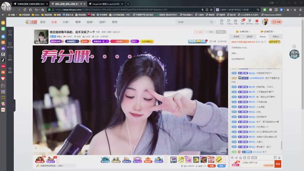Expand the 分类 categories dropdown
The image size is (304, 171).
(x=66, y=22)
